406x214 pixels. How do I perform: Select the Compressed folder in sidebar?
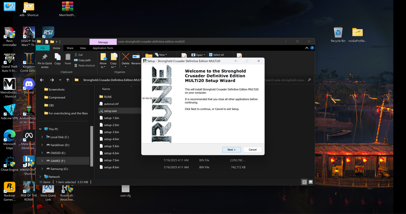(55, 97)
